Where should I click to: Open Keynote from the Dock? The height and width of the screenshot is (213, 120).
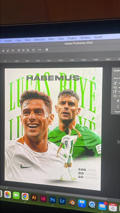(82, 203)
